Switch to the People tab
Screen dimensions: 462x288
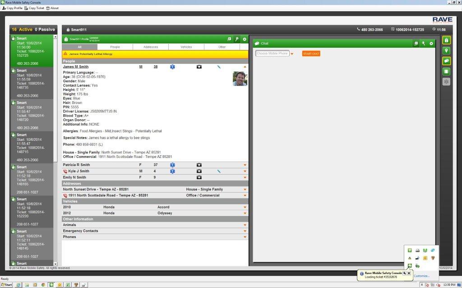click(x=115, y=47)
